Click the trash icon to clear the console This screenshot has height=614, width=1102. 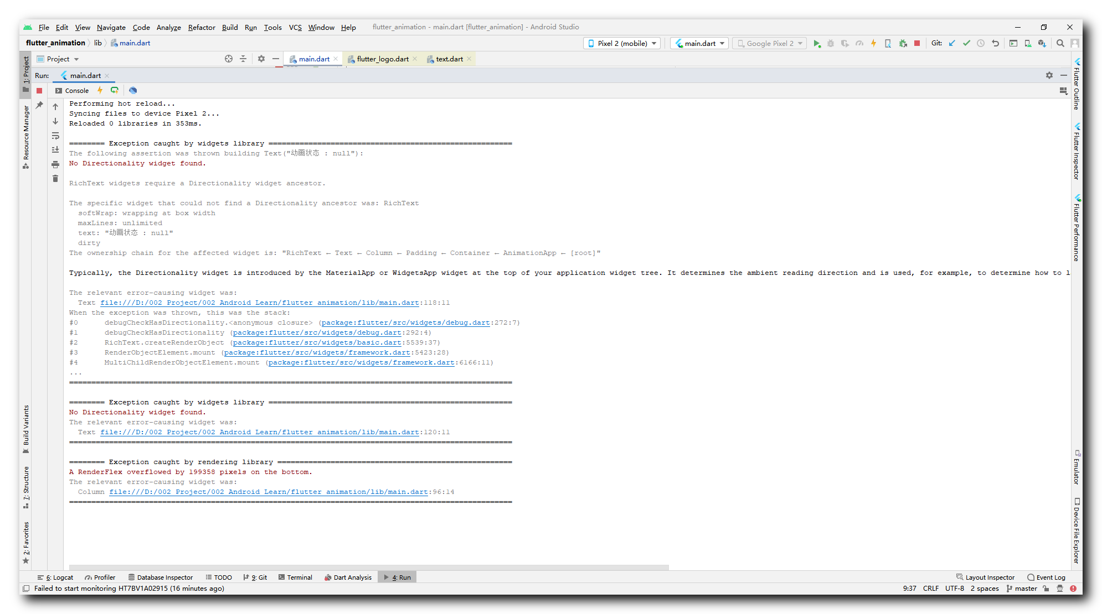point(55,178)
